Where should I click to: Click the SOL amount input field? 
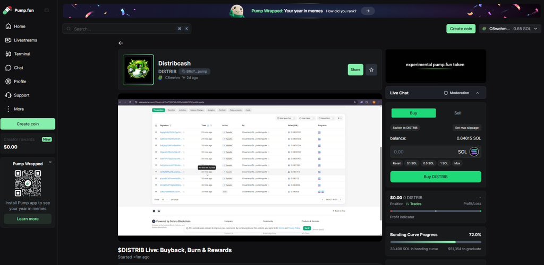tap(436, 152)
